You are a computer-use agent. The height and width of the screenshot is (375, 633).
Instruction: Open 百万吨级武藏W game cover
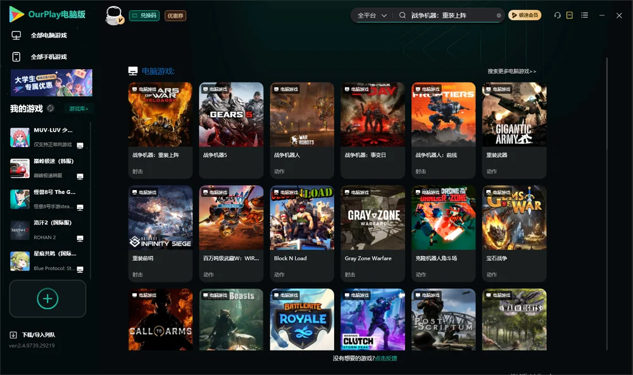(231, 217)
